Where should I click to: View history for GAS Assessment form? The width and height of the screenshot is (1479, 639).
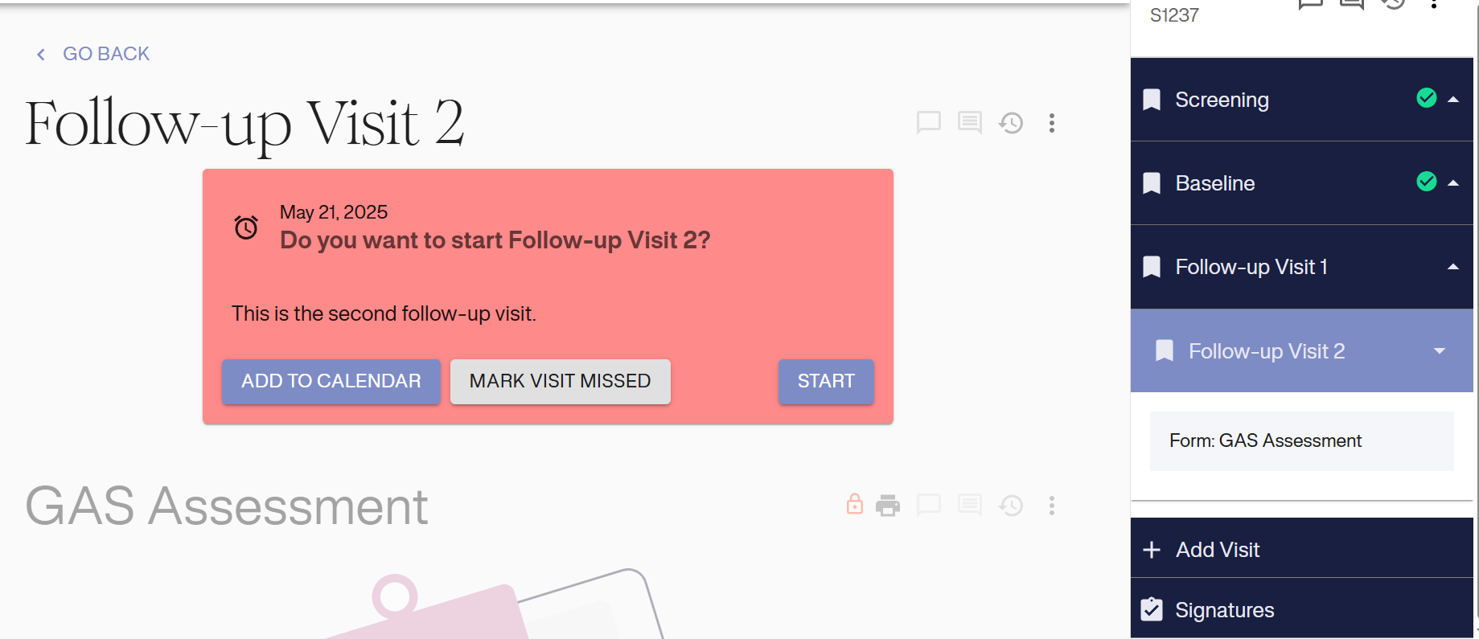tap(1011, 506)
